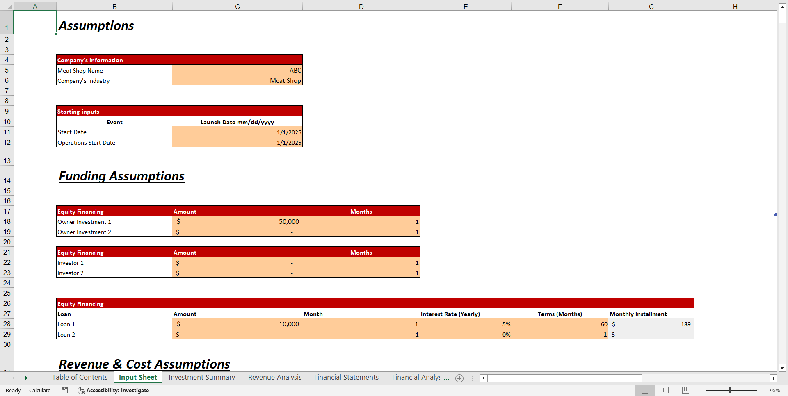Zoom in using the plus icon
788x396 pixels.
[x=761, y=390]
